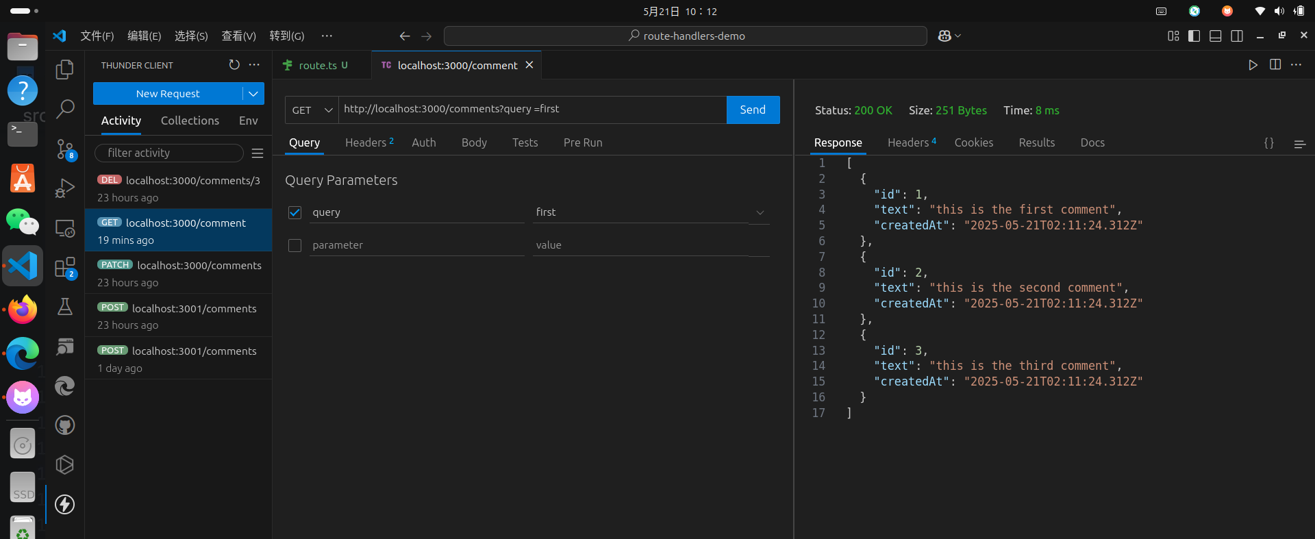Click the filter activity input field
Image resolution: width=1315 pixels, height=539 pixels.
[169, 153]
